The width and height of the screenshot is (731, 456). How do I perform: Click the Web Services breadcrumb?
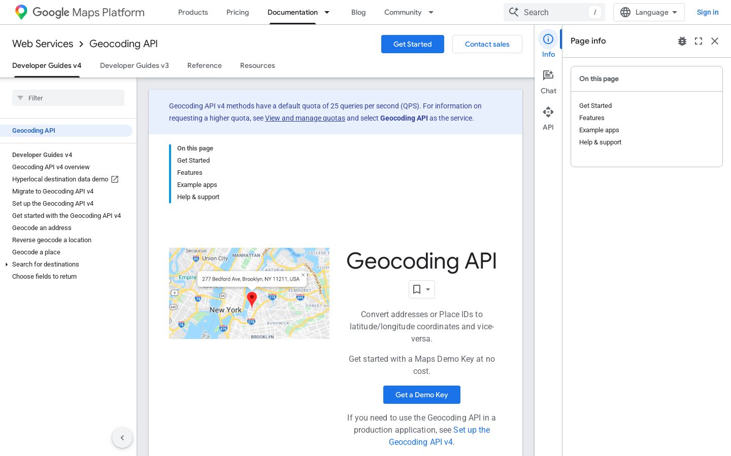coord(43,44)
